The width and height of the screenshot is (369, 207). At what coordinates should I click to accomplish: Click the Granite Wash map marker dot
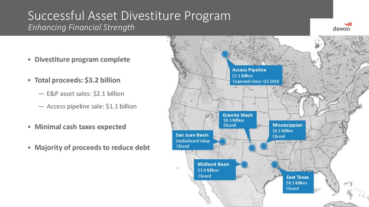click(252, 148)
